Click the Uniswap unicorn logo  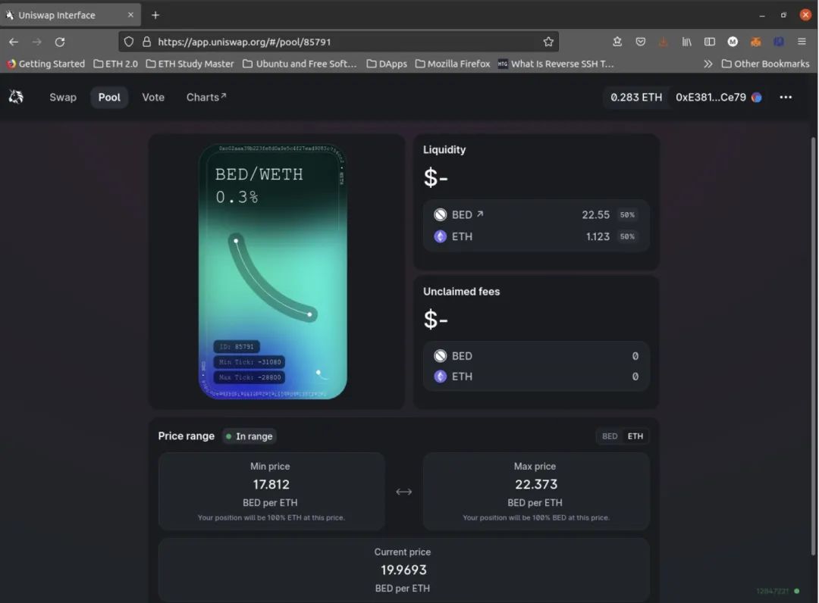coord(16,97)
